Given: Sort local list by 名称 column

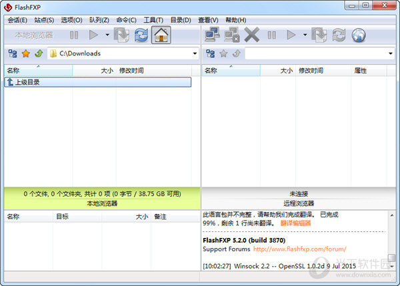Looking at the screenshot, I should 38,71.
